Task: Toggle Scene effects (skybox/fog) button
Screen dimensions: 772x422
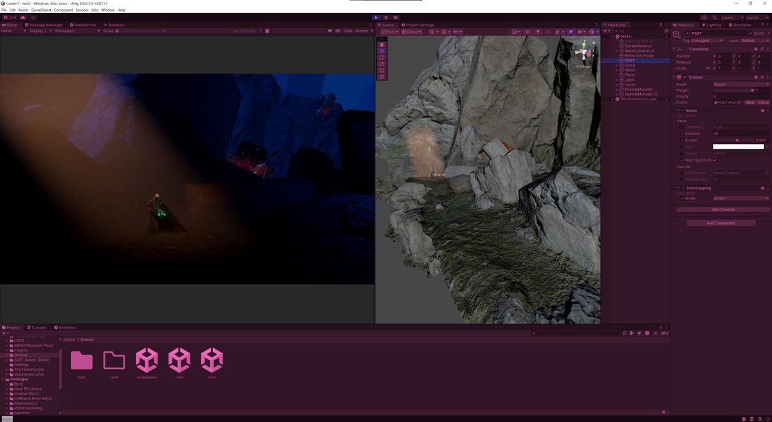Action: point(558,31)
